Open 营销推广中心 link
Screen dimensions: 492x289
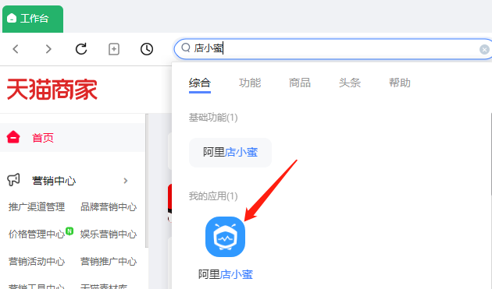click(x=109, y=262)
